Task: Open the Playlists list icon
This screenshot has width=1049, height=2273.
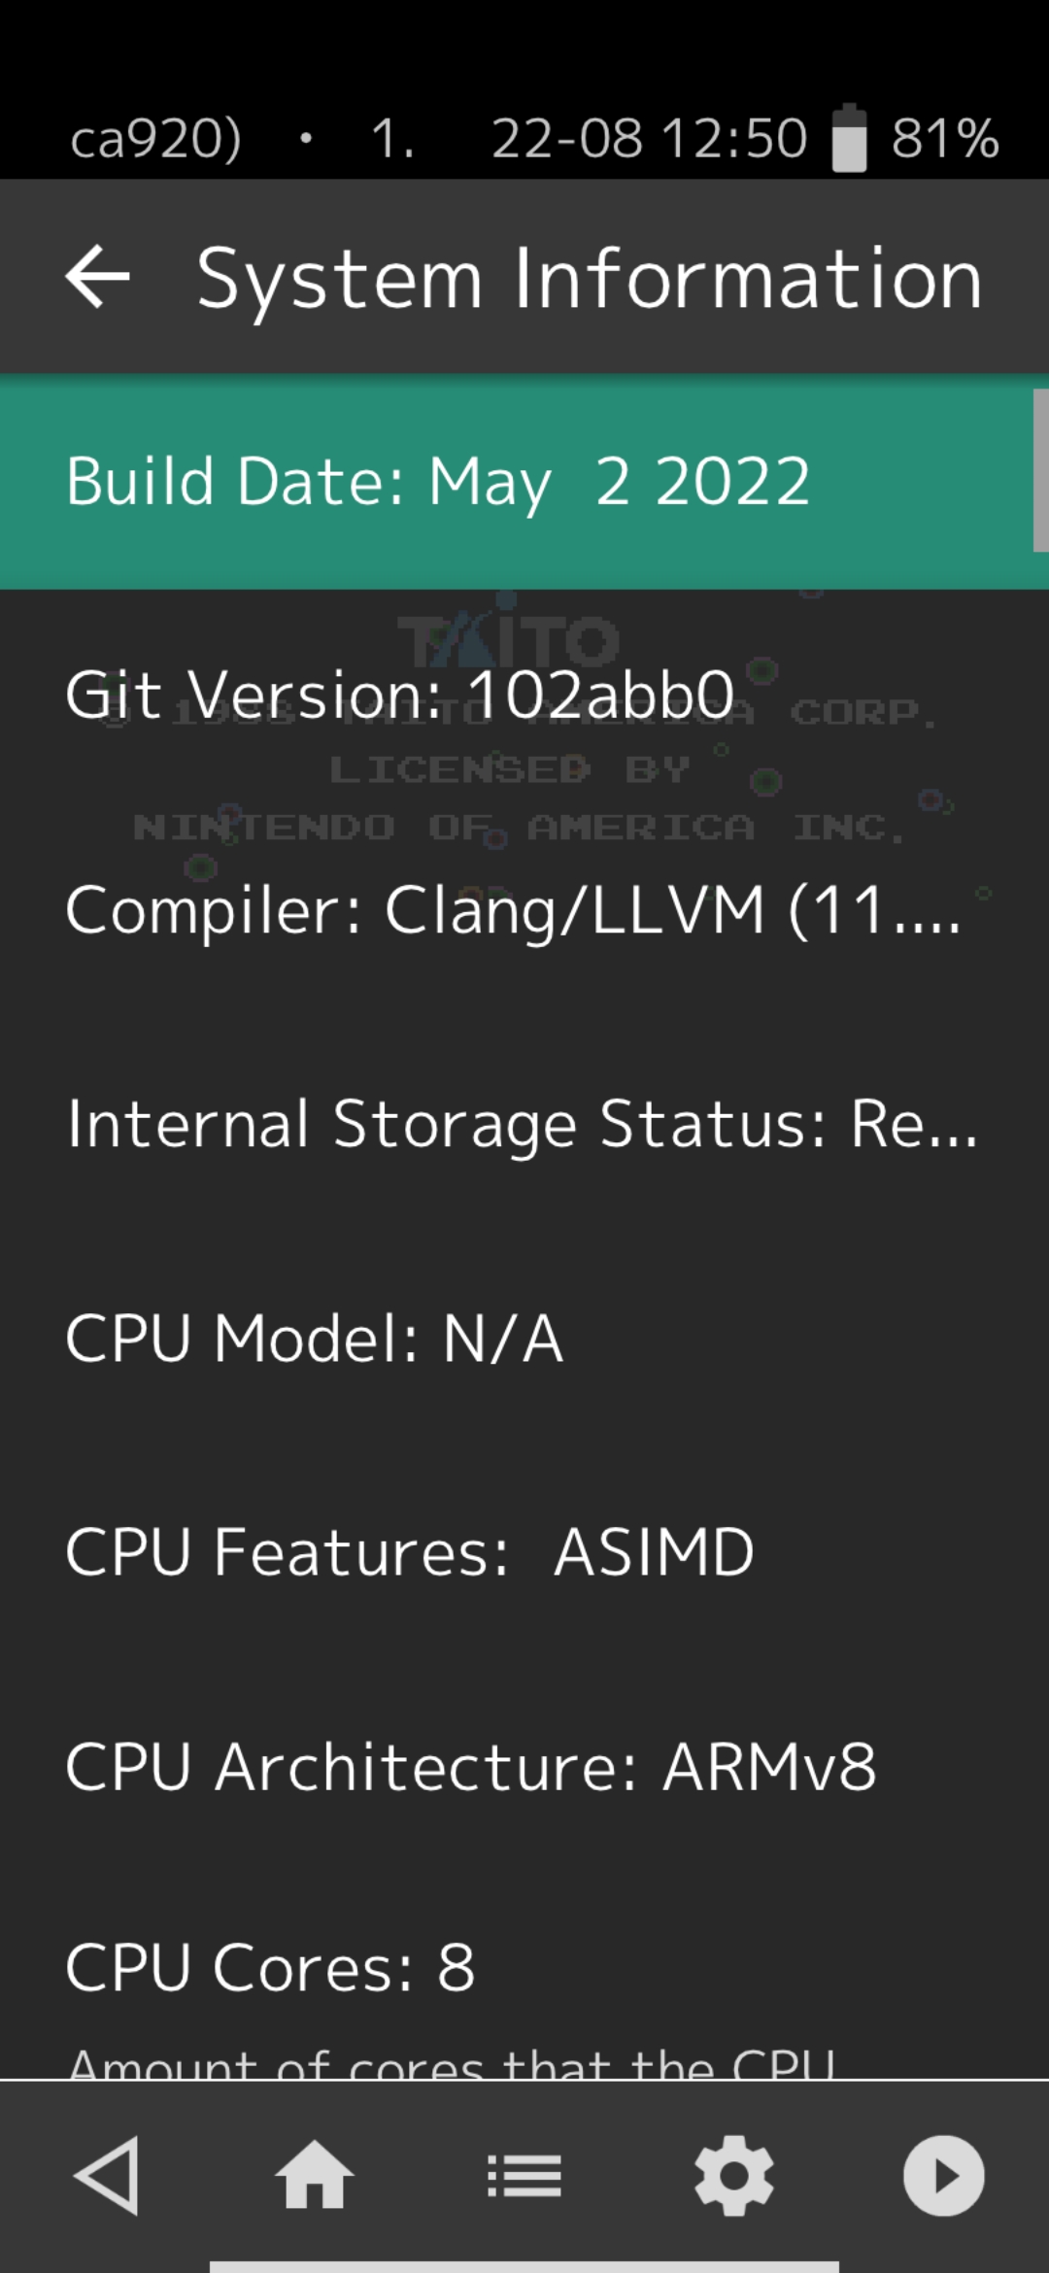Action: 524,2176
